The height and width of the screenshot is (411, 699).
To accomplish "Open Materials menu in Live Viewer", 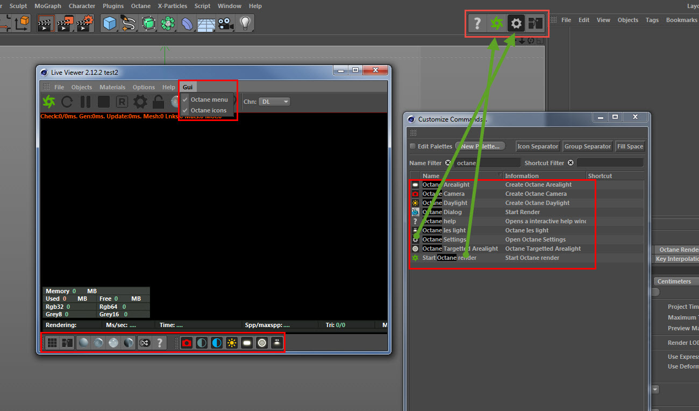I will (112, 87).
